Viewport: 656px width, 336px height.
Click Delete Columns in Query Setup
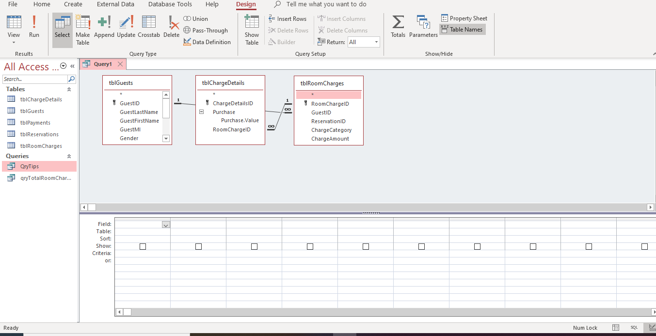coord(343,30)
